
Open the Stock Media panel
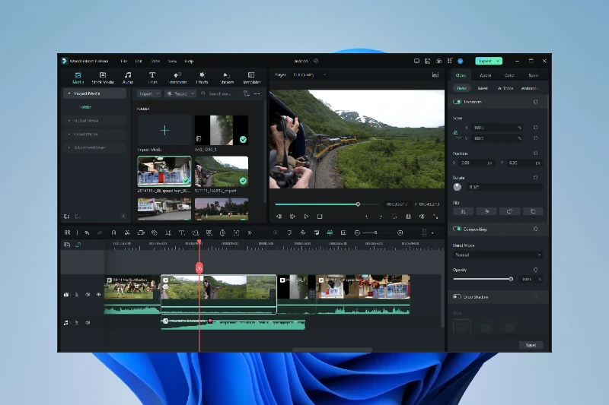(x=103, y=78)
